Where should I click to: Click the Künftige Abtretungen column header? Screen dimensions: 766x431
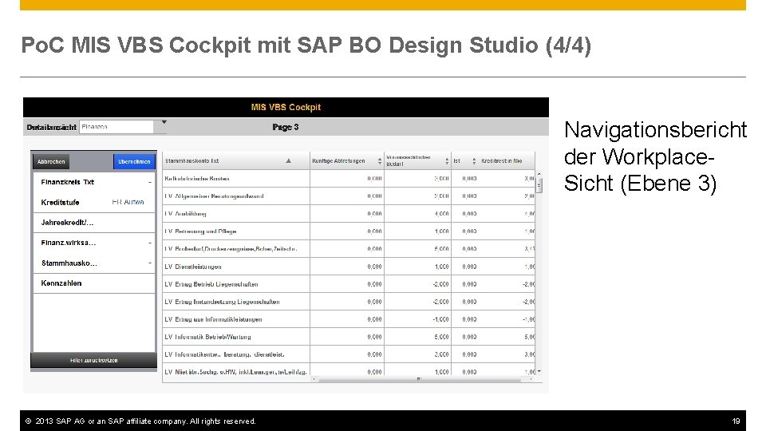pos(347,160)
